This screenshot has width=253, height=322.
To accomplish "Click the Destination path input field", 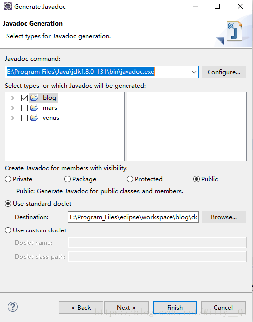I will coord(133,217).
